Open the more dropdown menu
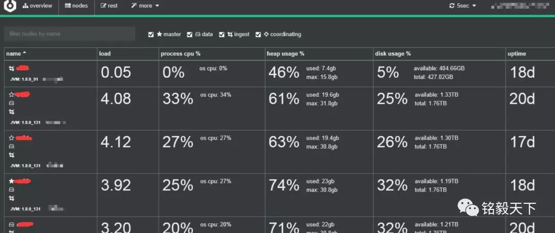Viewport: 555px width, 233px height. (145, 6)
